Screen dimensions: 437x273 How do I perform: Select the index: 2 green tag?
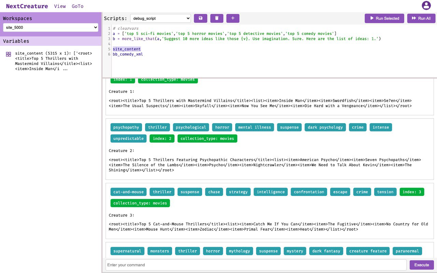pyautogui.click(x=162, y=138)
